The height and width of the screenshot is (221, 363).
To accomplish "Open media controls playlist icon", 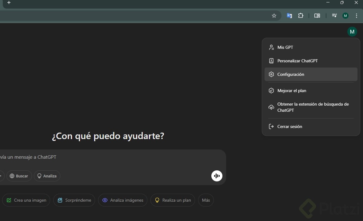I will (x=334, y=15).
